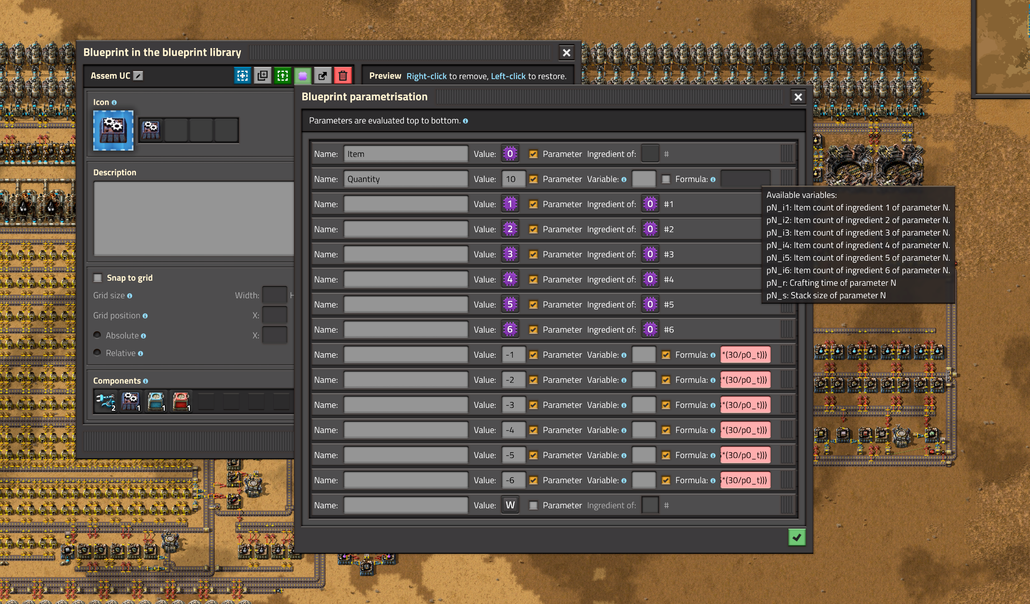Viewport: 1030px width, 604px height.
Task: Open the Ingredient of selector for #2
Action: point(650,229)
